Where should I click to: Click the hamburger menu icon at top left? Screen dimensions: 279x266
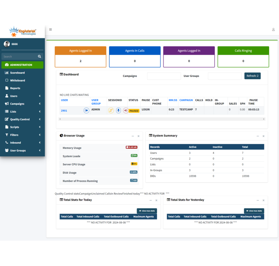tap(50, 29)
